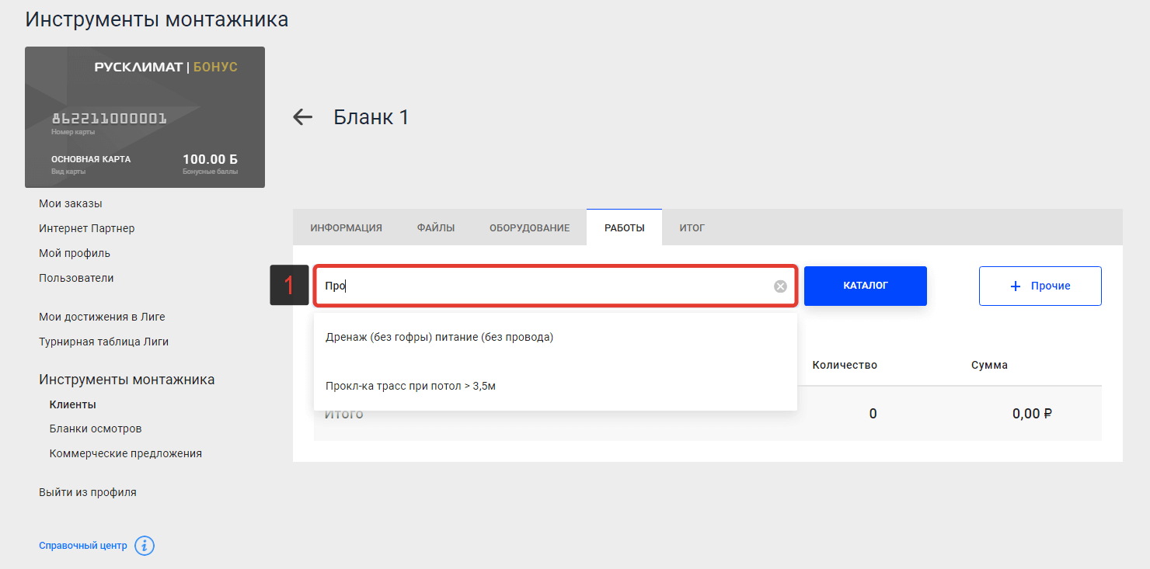
Task: Choose suggestion Дренаж (без гофры) питание
Action: 556,337
